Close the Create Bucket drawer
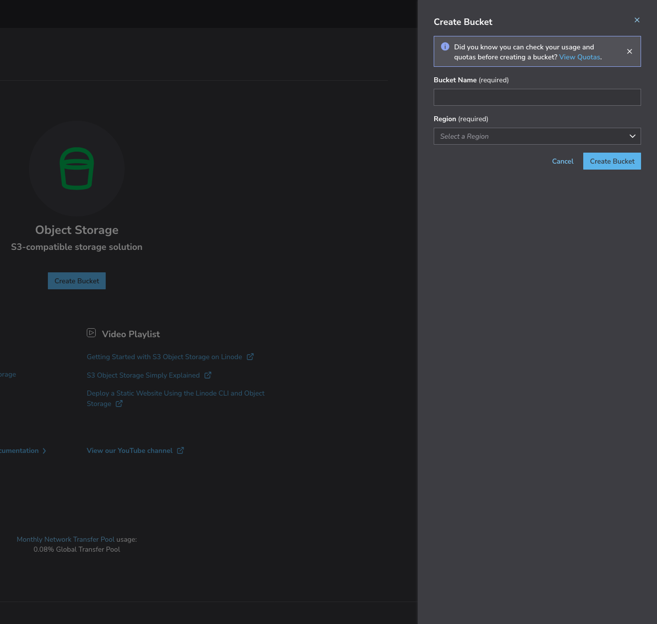 pyautogui.click(x=637, y=20)
